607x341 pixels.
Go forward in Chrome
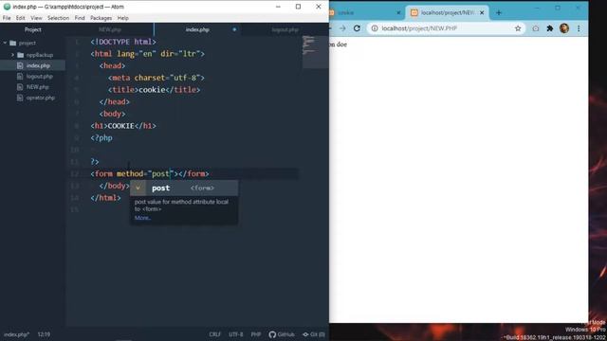[x=342, y=28]
